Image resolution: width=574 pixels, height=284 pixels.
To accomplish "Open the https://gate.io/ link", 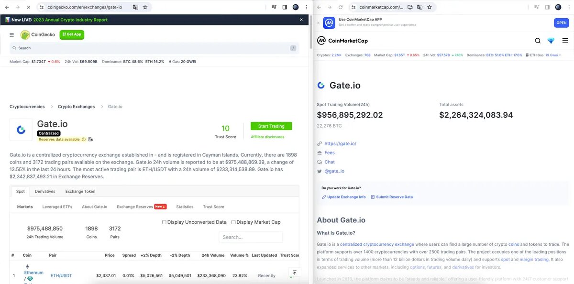I will click(x=340, y=143).
